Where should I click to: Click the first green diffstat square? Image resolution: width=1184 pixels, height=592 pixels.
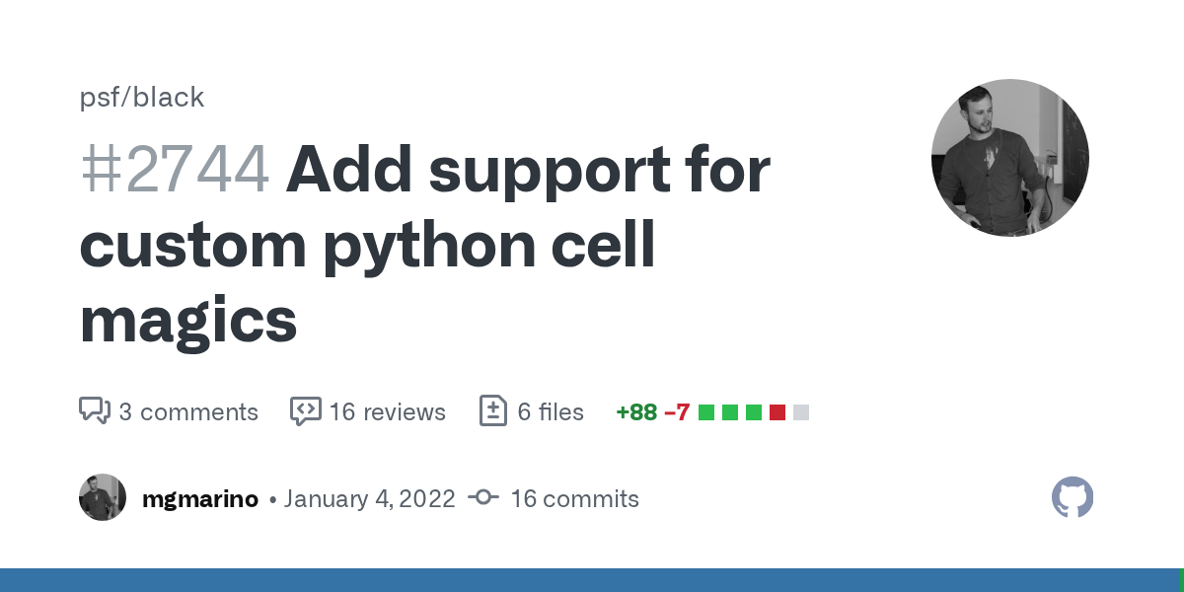tap(706, 412)
